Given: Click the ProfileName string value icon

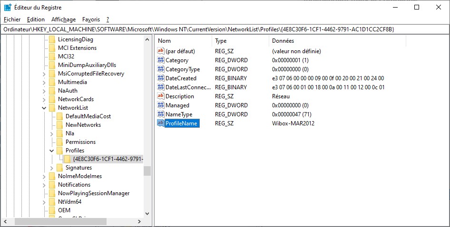Looking at the screenshot, I should (x=161, y=123).
